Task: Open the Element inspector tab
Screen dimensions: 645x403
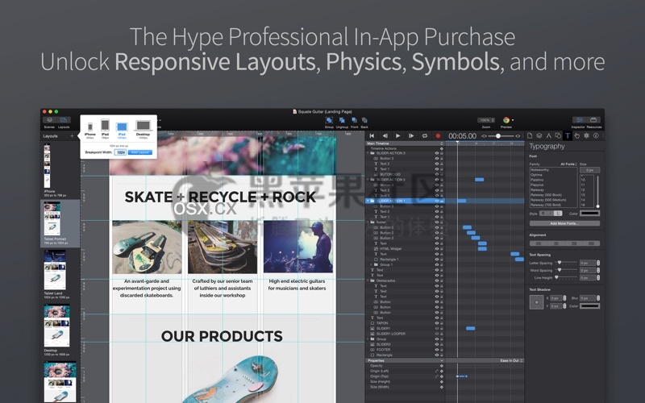Action: [x=558, y=135]
